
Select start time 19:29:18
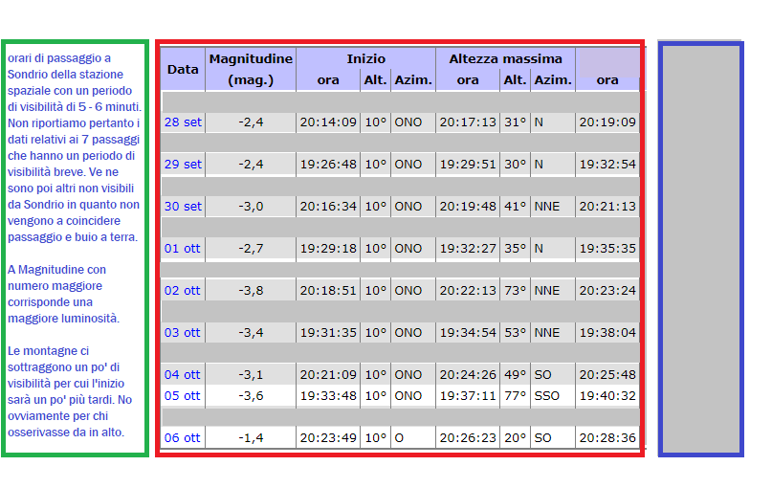click(328, 248)
